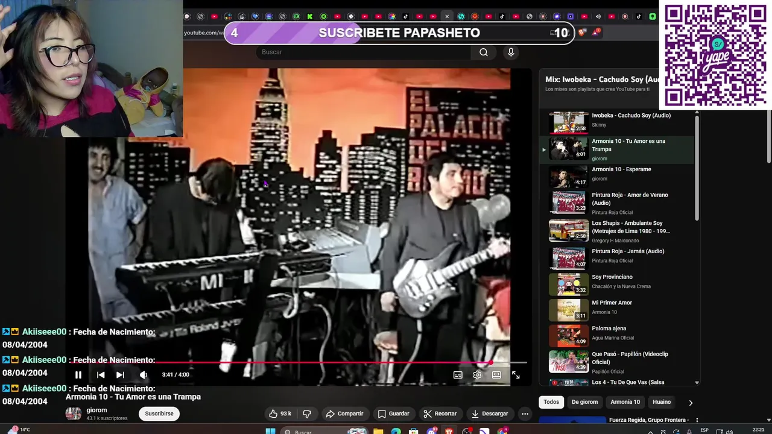Focus the YouTube Buscar search field

[x=364, y=52]
